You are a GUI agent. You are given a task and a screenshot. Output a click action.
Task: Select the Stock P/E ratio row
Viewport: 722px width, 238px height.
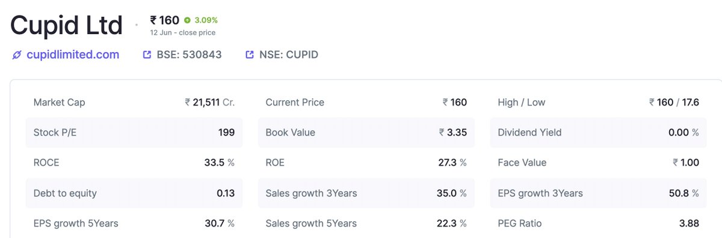(134, 132)
